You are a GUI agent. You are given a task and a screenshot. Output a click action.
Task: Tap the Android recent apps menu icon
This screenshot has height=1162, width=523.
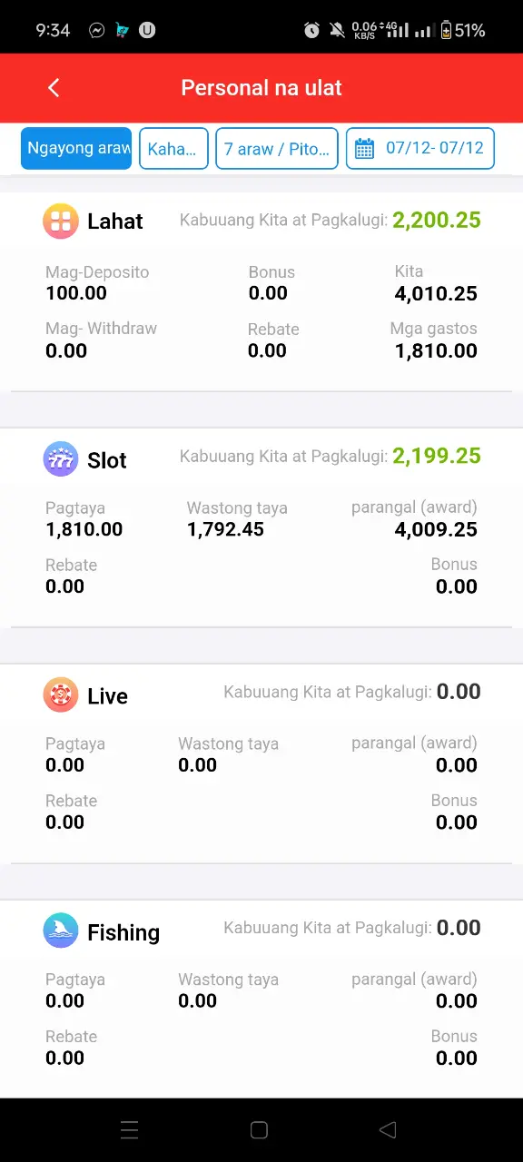click(x=130, y=1129)
